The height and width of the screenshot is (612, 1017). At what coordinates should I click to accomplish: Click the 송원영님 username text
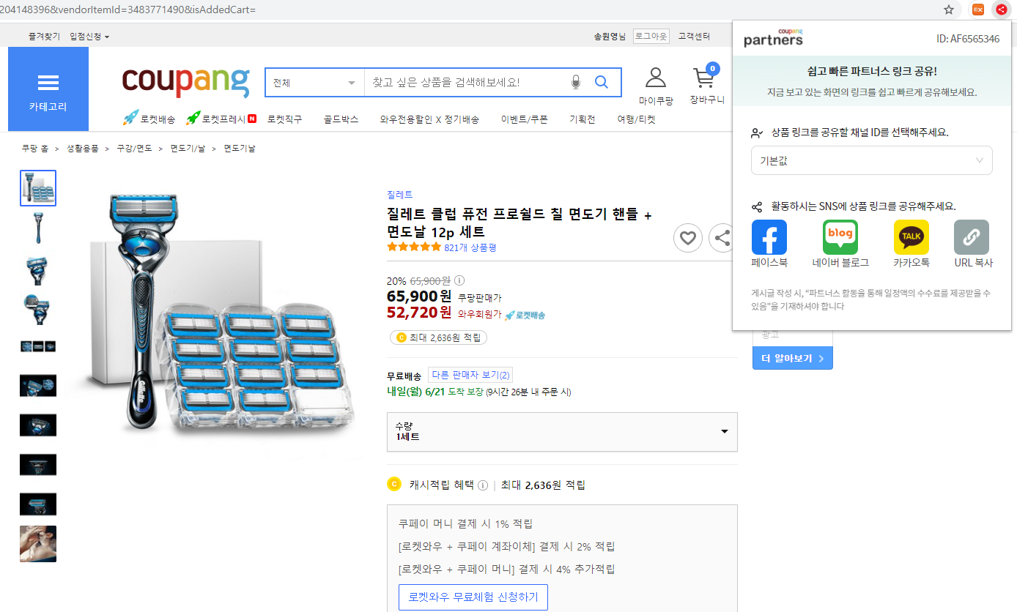tap(610, 36)
